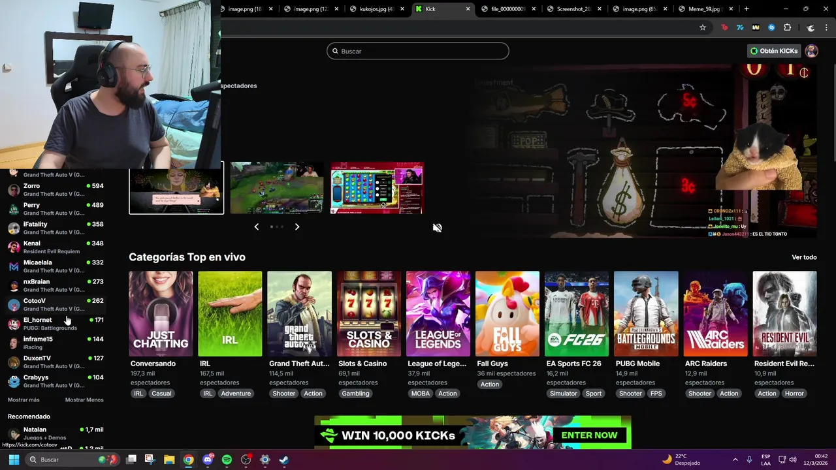This screenshot has width=836, height=470.
Task: Close the Kick browser tab
Action: click(468, 9)
